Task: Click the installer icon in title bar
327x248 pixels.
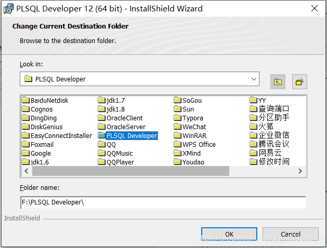Action: [8, 8]
